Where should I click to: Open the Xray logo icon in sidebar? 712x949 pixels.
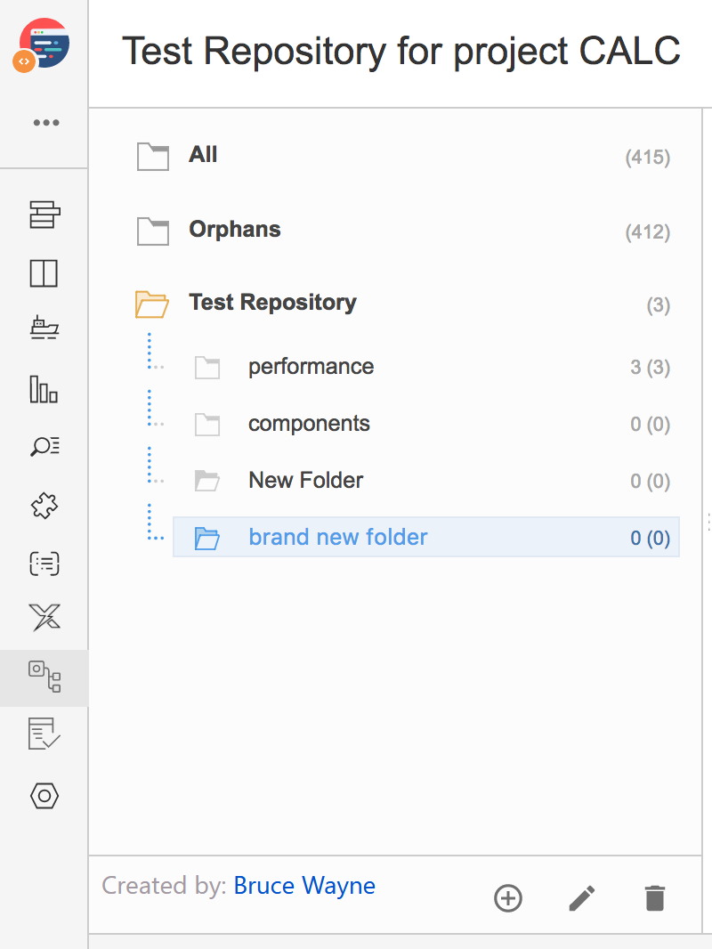tap(44, 617)
